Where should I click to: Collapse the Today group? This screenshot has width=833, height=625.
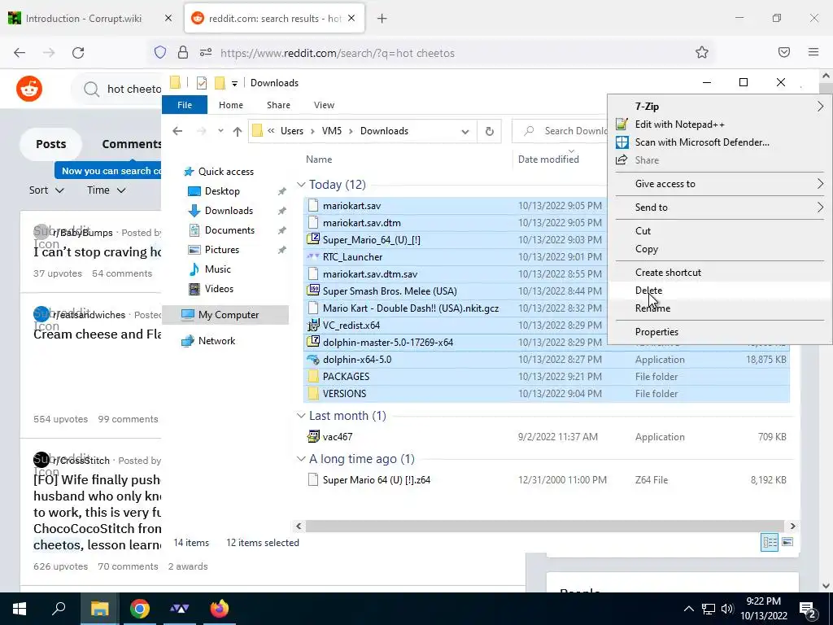[301, 185]
